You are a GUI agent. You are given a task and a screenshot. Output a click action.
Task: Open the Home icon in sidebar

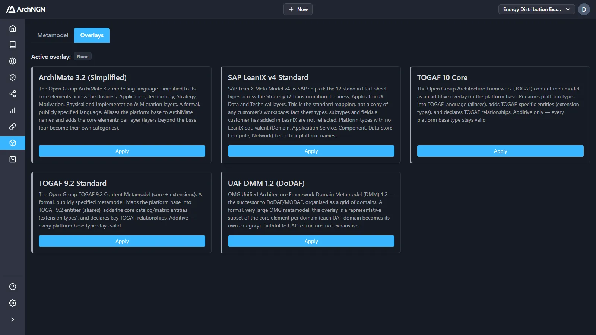13,28
